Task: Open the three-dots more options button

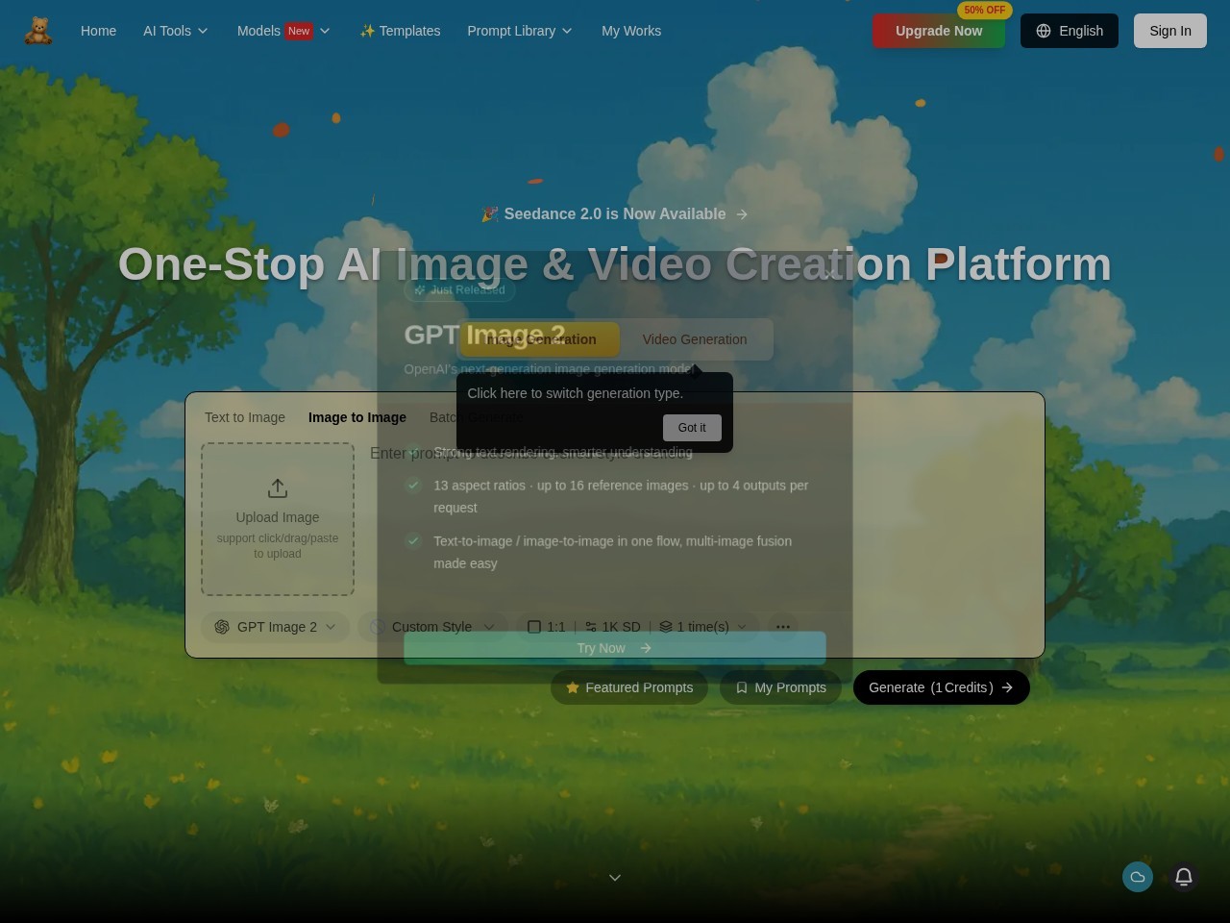Action: coord(783,627)
